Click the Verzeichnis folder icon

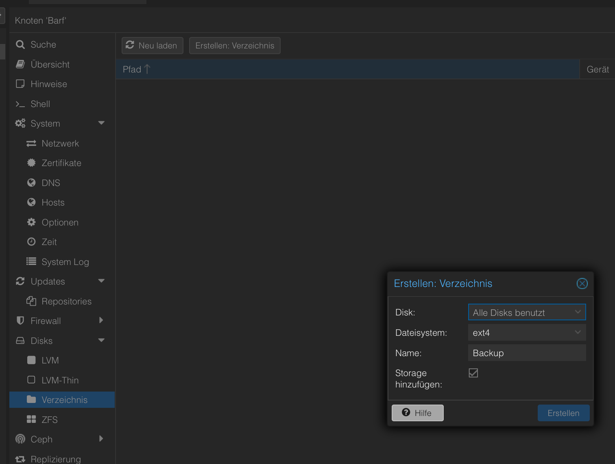pyautogui.click(x=31, y=399)
